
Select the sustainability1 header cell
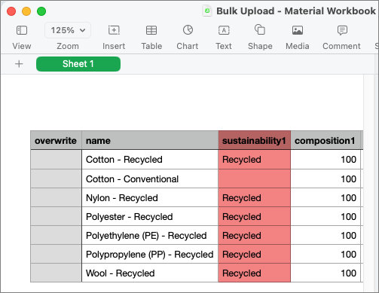pos(255,140)
